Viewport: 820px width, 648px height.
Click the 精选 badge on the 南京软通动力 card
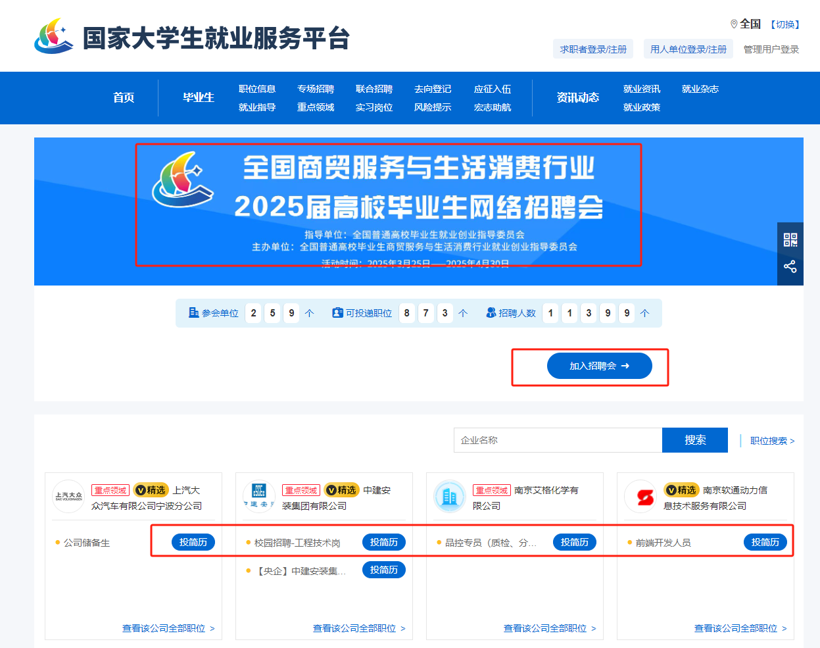point(681,490)
